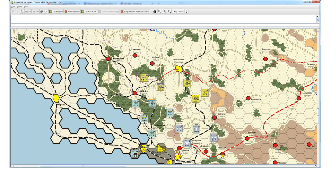Viewport: 333px width, 187px height.
Task: Click the Олькушъ starred town marker
Action: [x=222, y=155]
